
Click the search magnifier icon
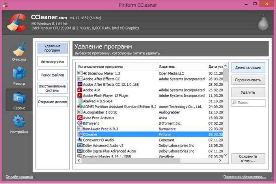point(235,102)
